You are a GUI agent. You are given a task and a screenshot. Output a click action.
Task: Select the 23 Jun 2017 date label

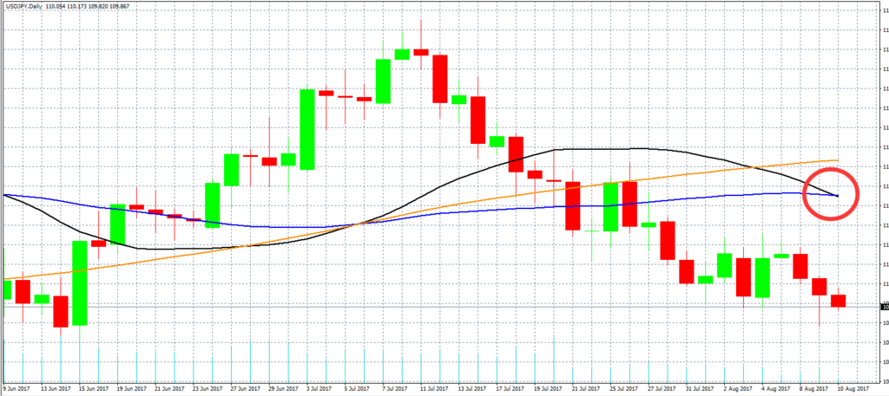click(208, 389)
